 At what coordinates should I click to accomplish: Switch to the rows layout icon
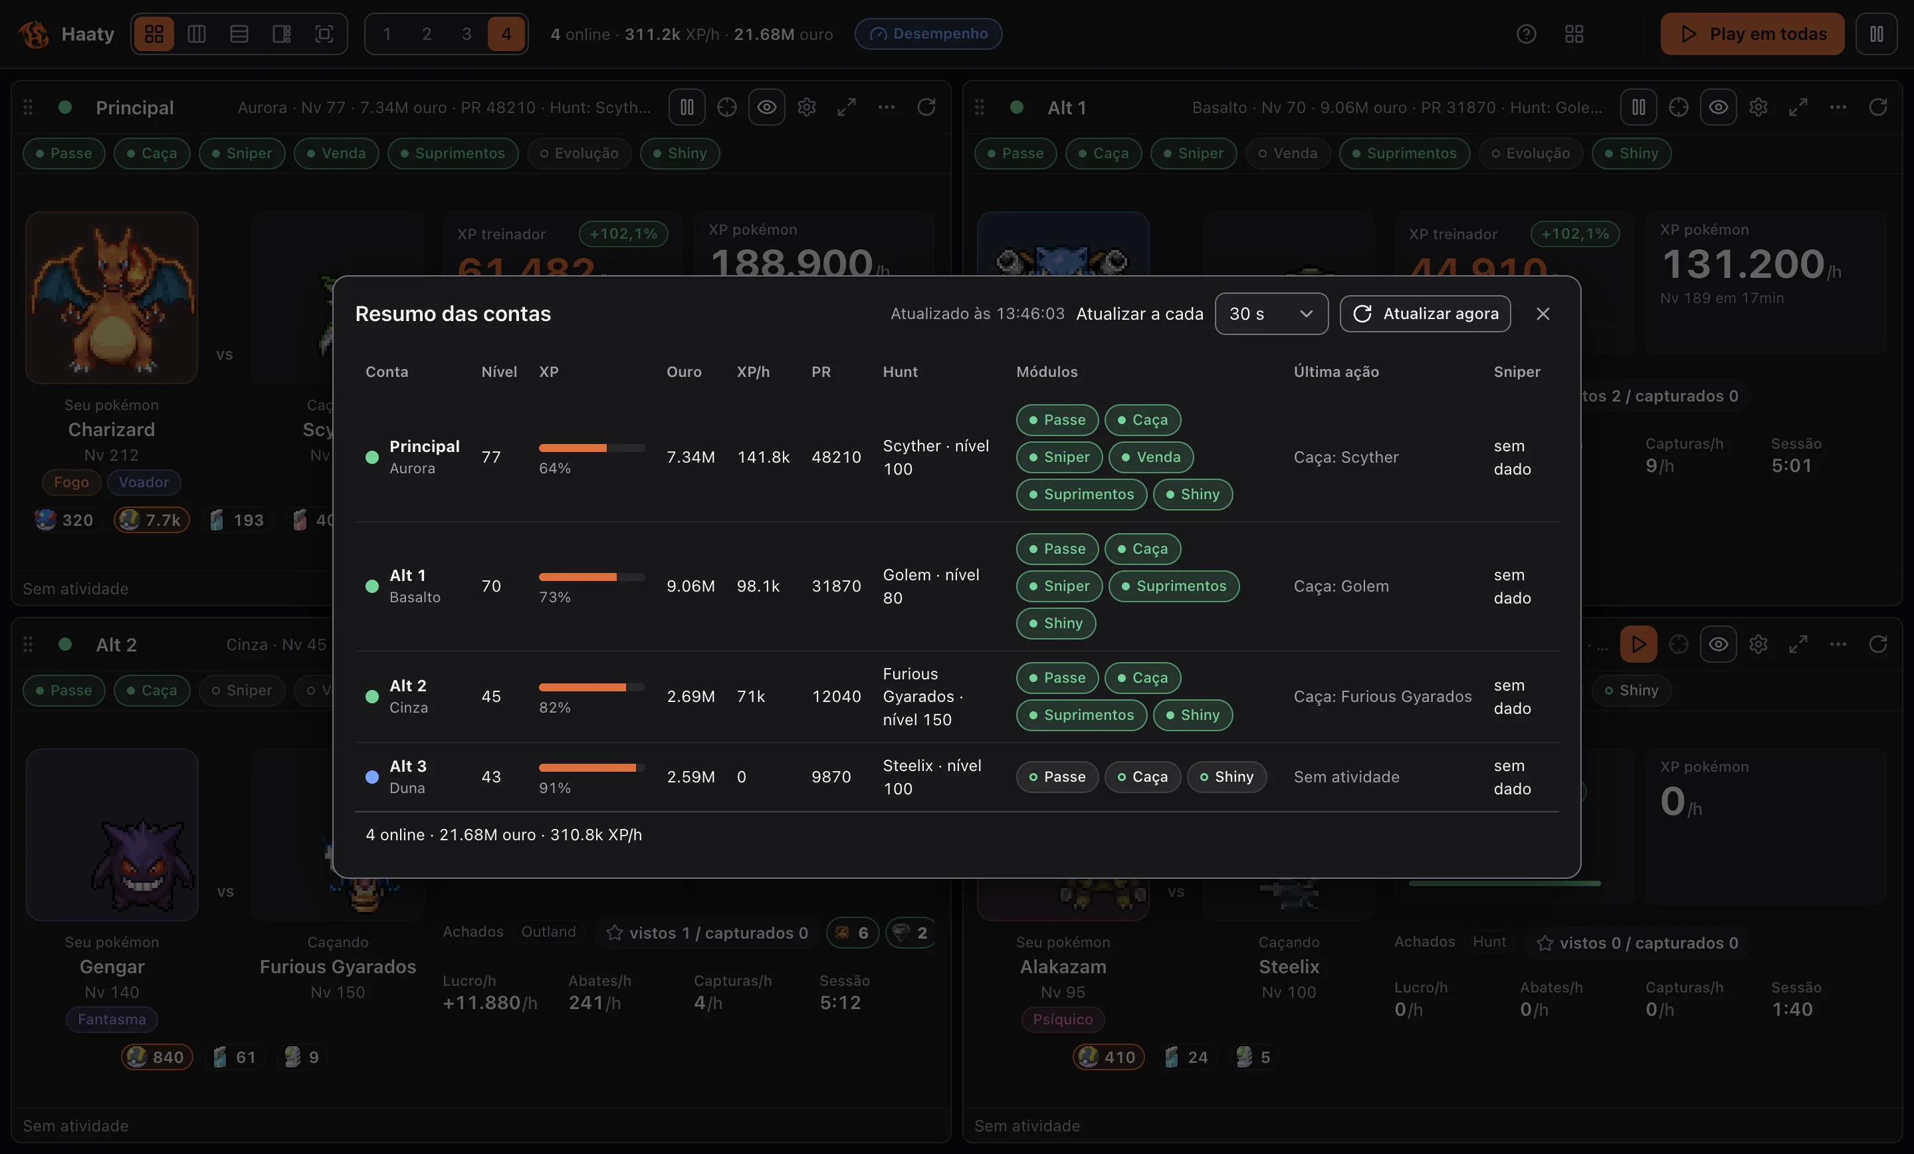pyautogui.click(x=239, y=33)
